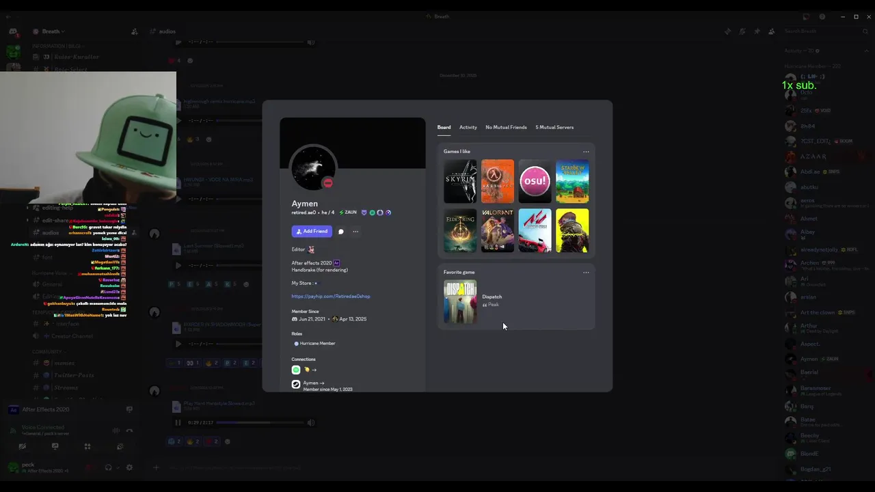Click the ZAUN server tag
The width and height of the screenshot is (875, 492).
pos(348,213)
